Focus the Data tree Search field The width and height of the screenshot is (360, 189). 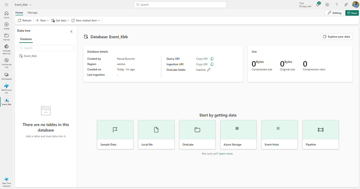[x=46, y=48]
